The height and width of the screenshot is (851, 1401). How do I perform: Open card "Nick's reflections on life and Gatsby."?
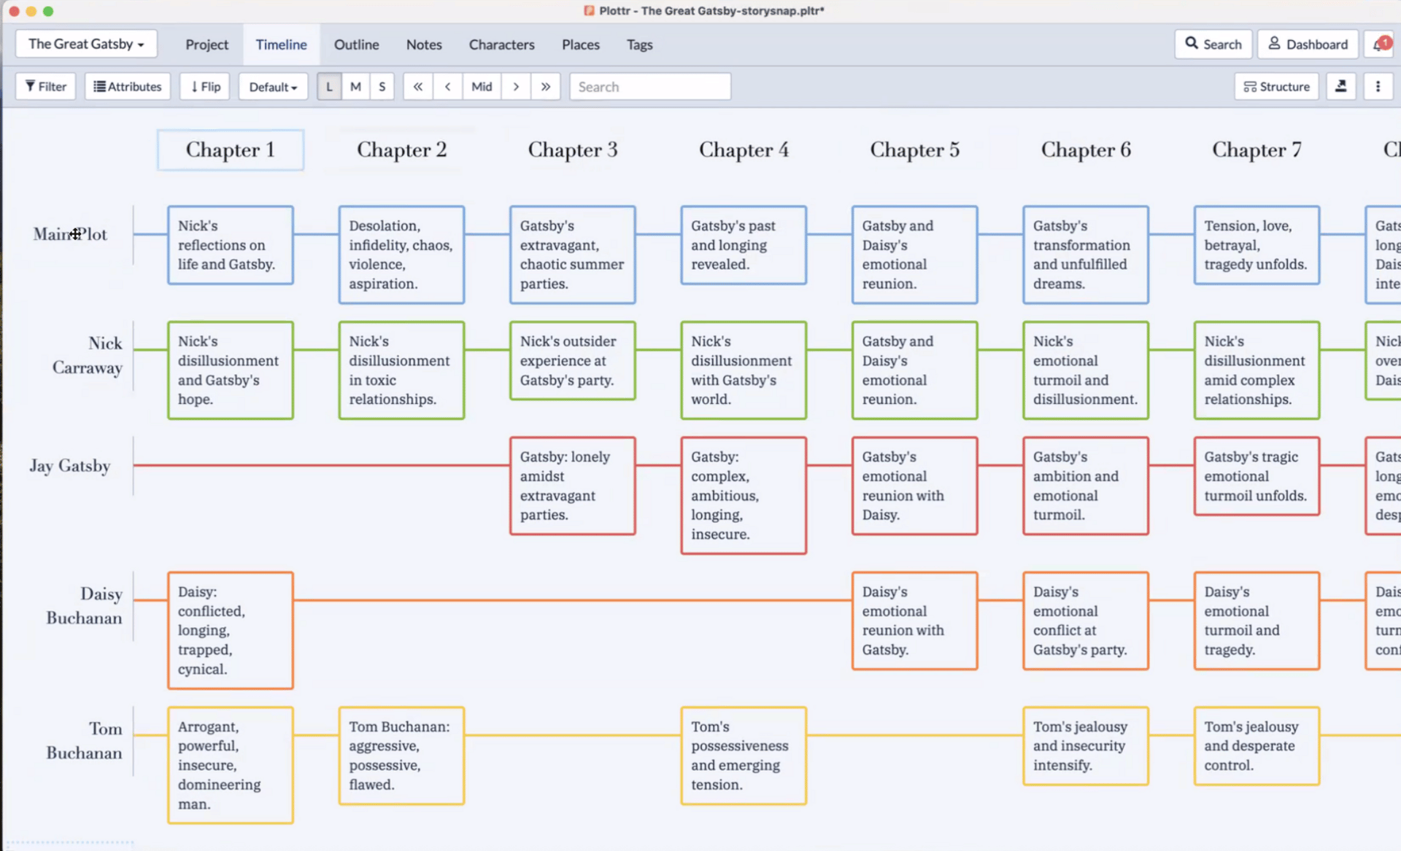(x=231, y=245)
